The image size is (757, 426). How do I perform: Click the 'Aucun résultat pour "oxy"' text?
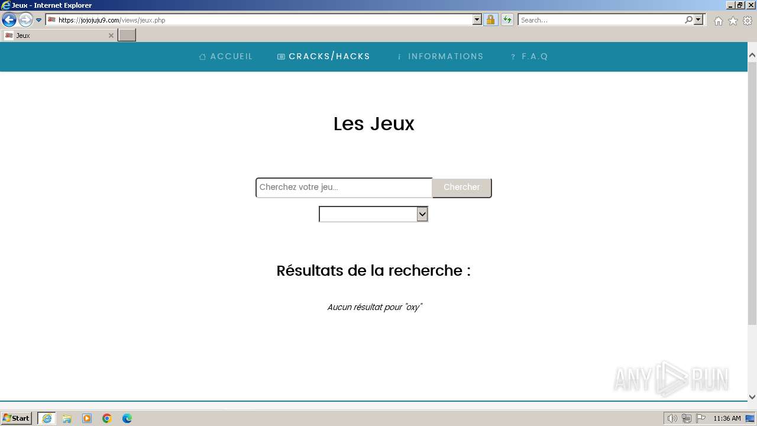[x=374, y=307]
